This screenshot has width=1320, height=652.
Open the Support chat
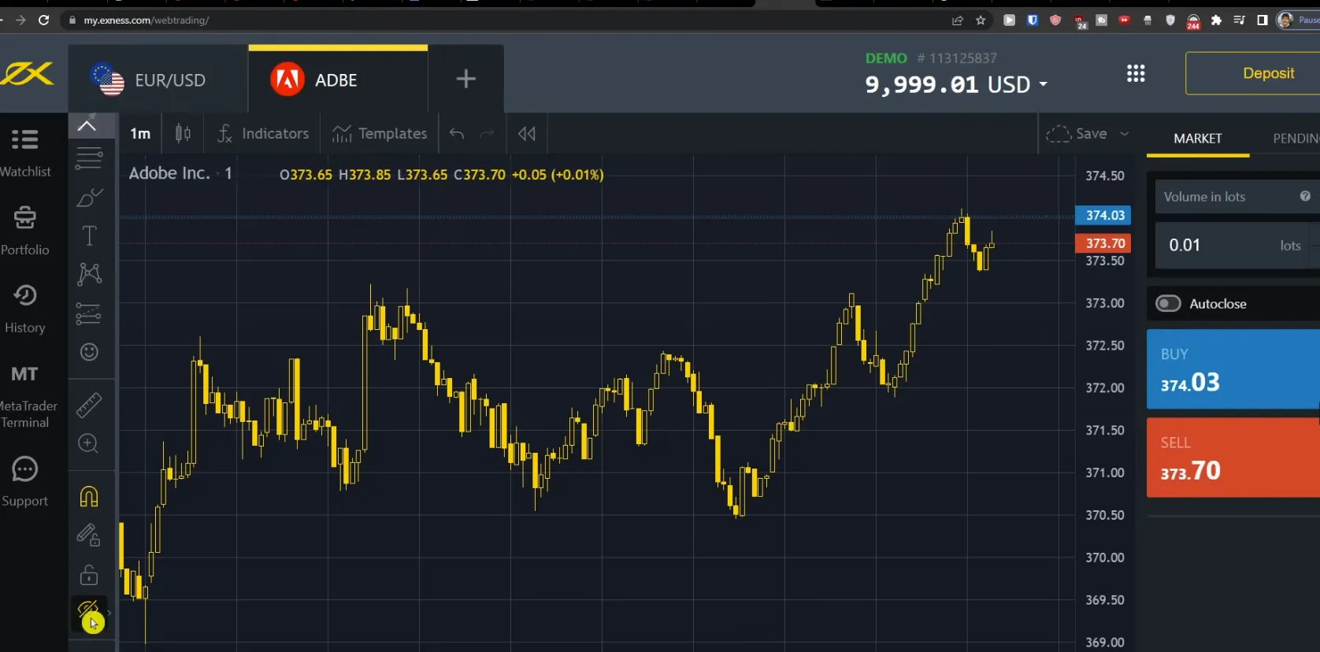pos(25,481)
